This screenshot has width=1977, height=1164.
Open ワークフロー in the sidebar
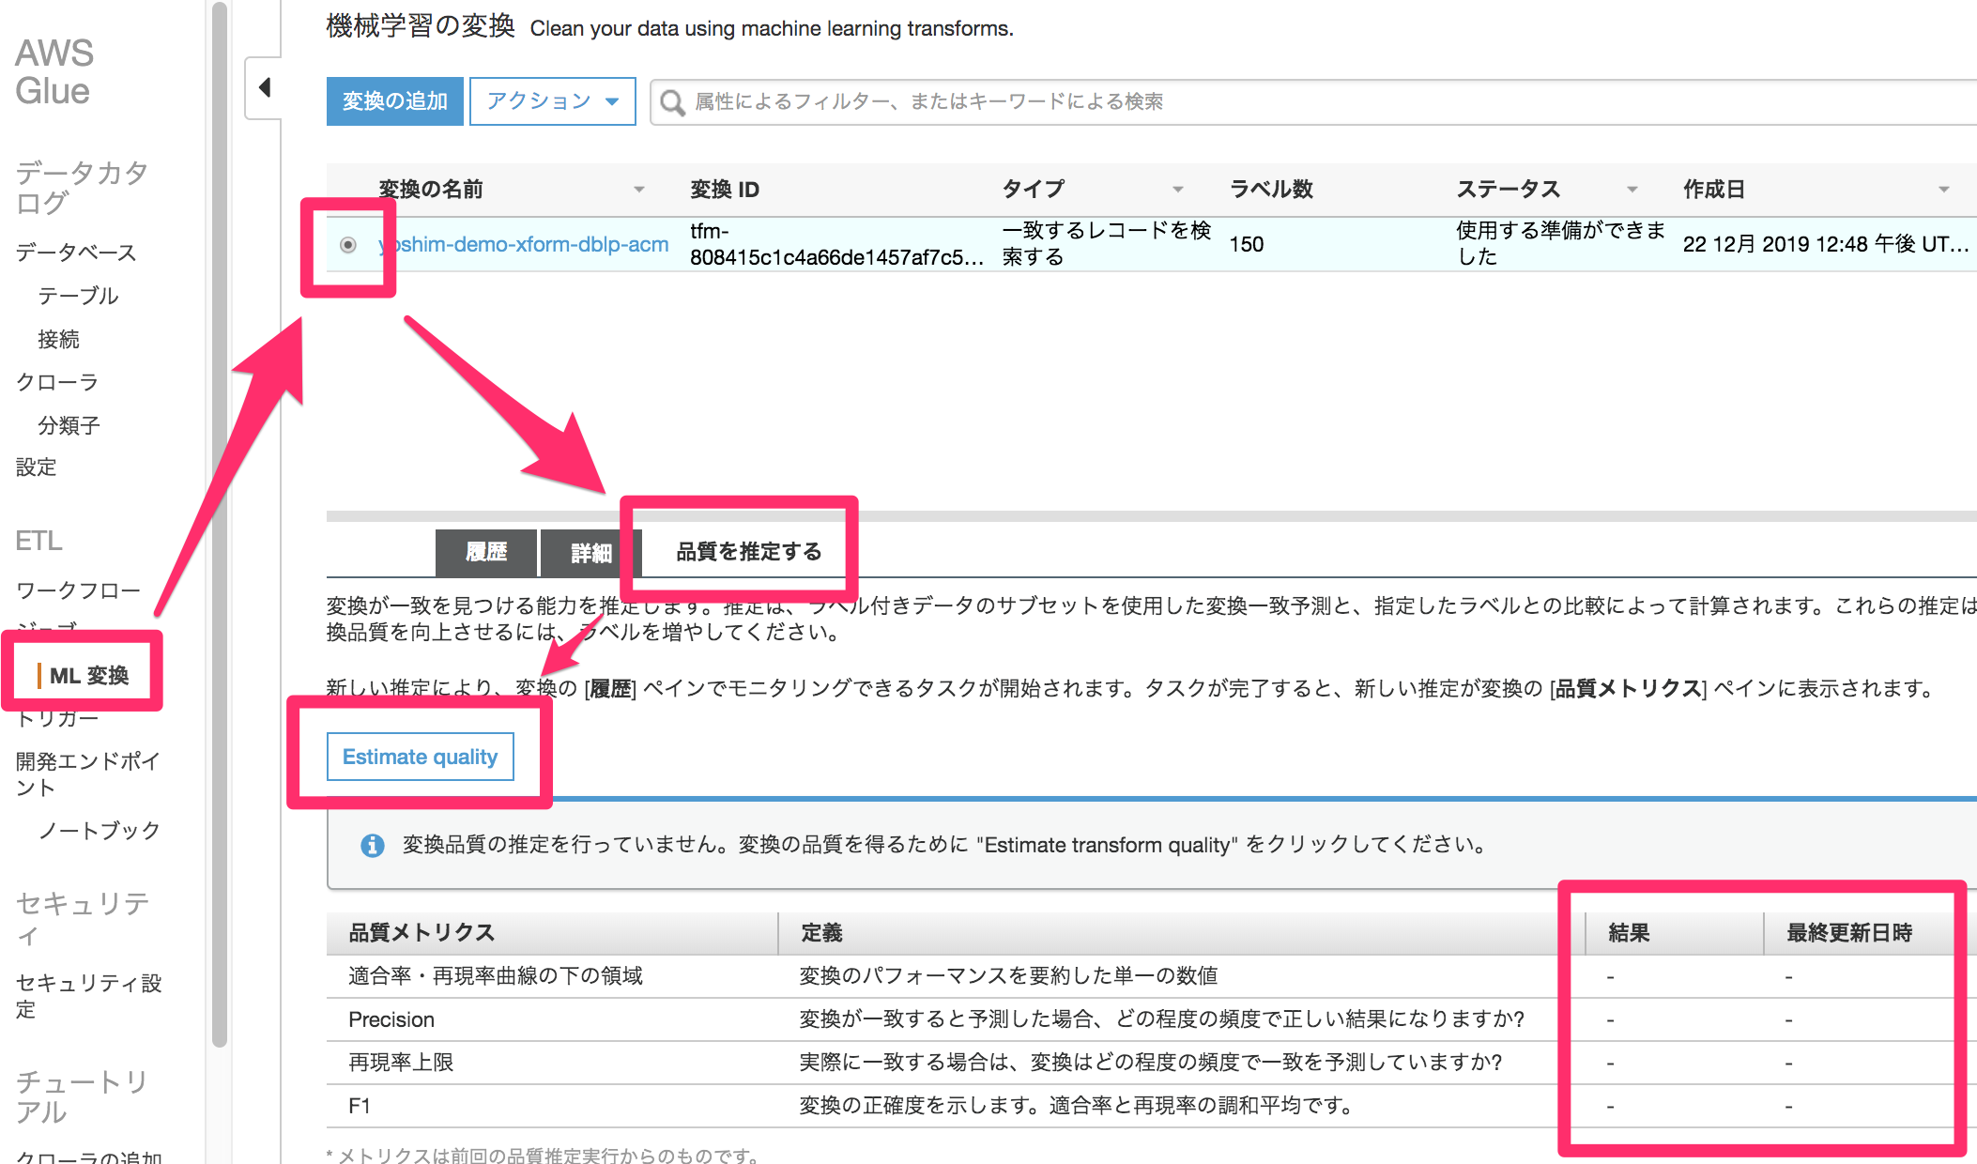coord(78,590)
